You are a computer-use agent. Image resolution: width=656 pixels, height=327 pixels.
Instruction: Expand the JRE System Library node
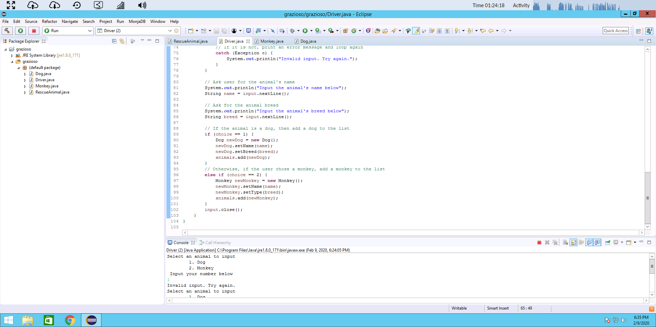tap(12, 55)
